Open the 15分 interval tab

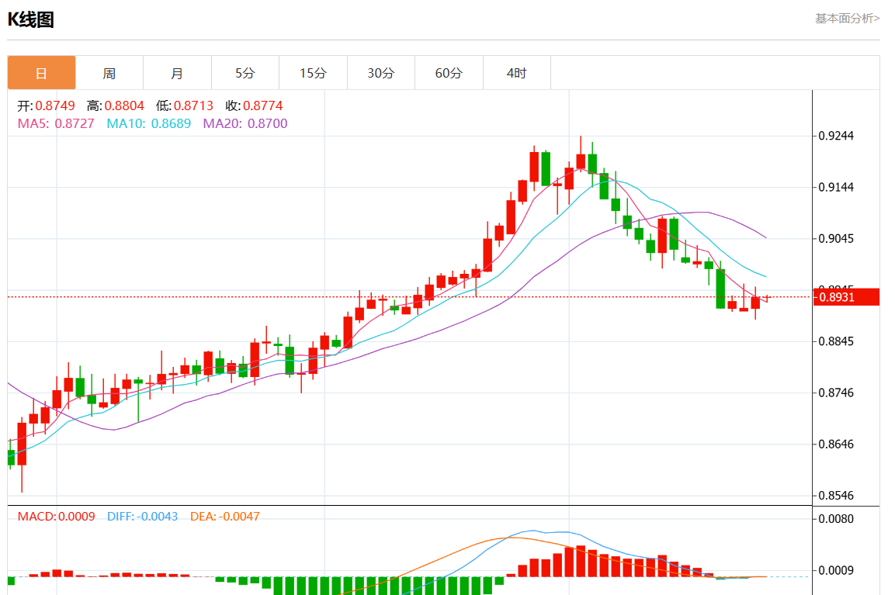[313, 73]
